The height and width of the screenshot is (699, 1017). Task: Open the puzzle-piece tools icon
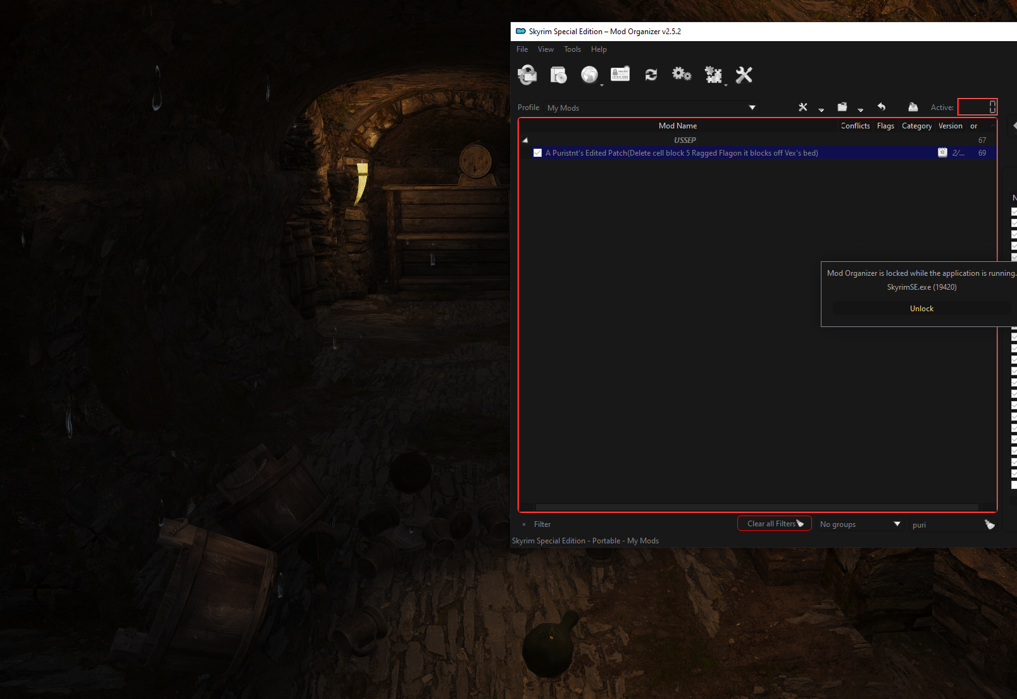[x=713, y=75]
